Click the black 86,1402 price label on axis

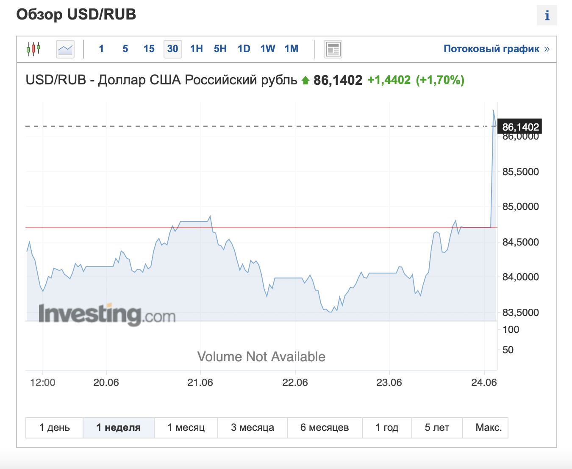pyautogui.click(x=520, y=127)
